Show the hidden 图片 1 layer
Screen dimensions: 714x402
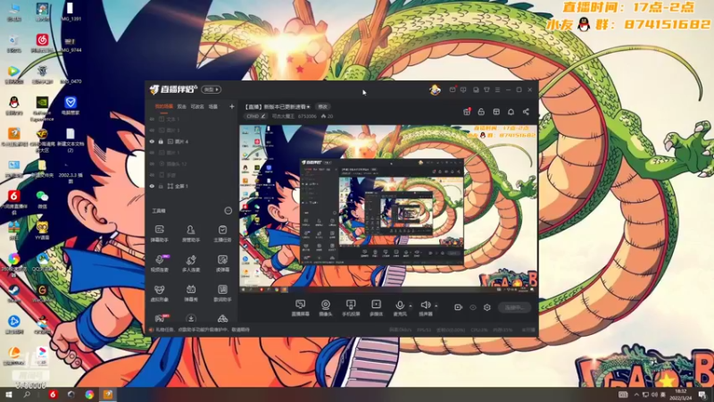coord(152,153)
